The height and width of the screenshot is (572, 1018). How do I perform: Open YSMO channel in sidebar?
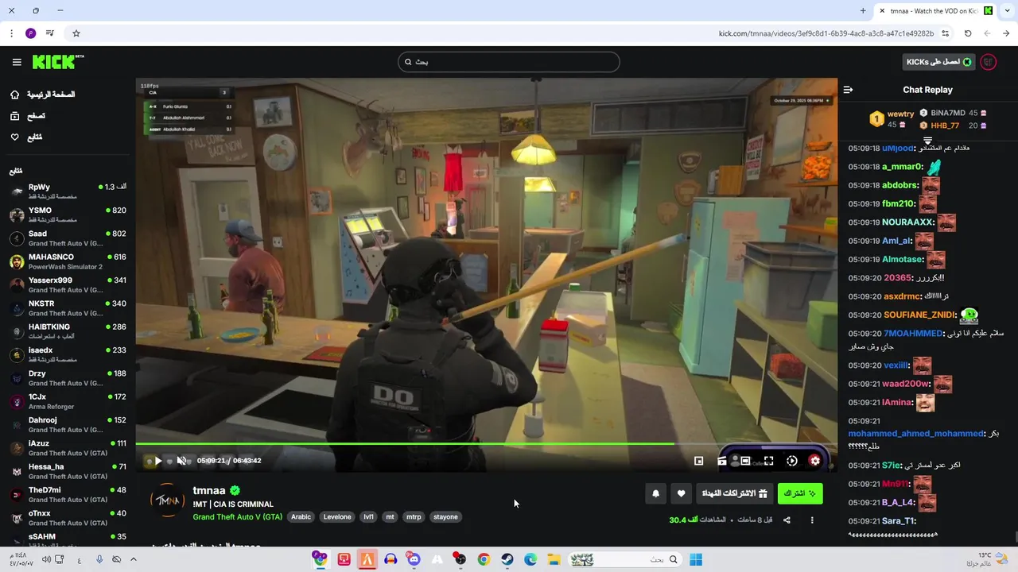coord(68,214)
